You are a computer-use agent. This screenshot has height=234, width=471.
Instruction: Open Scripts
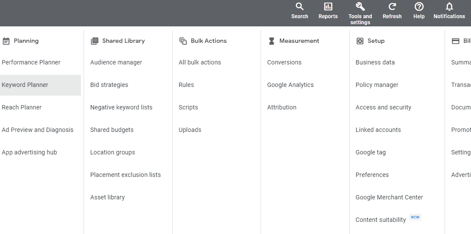pos(188,107)
